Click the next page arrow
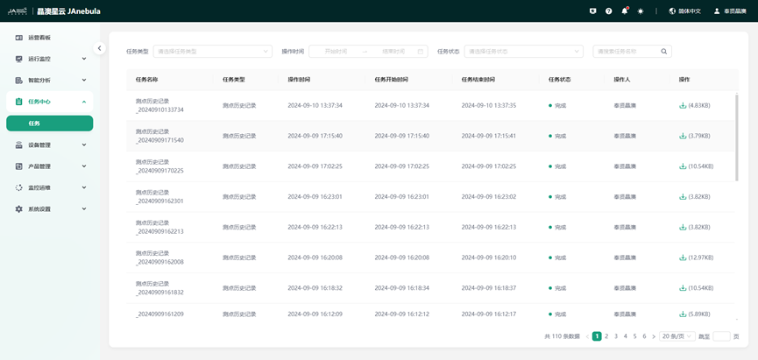This screenshot has width=758, height=360. (654, 336)
